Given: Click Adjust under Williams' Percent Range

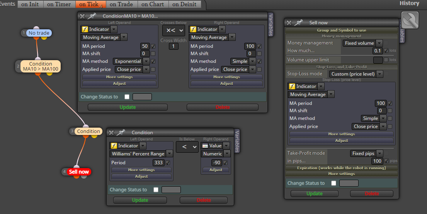Looking at the screenshot, I should coord(141,177).
